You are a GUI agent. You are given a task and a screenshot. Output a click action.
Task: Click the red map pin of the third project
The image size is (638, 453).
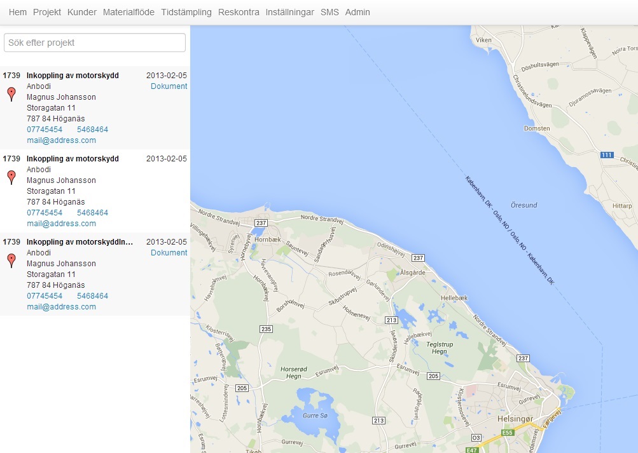[11, 260]
